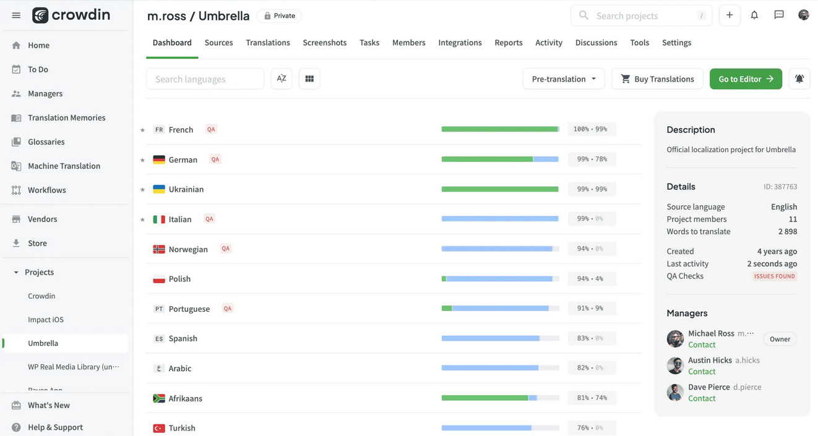Image resolution: width=818 pixels, height=436 pixels.
Task: Open the Tasks tab
Action: coord(369,43)
